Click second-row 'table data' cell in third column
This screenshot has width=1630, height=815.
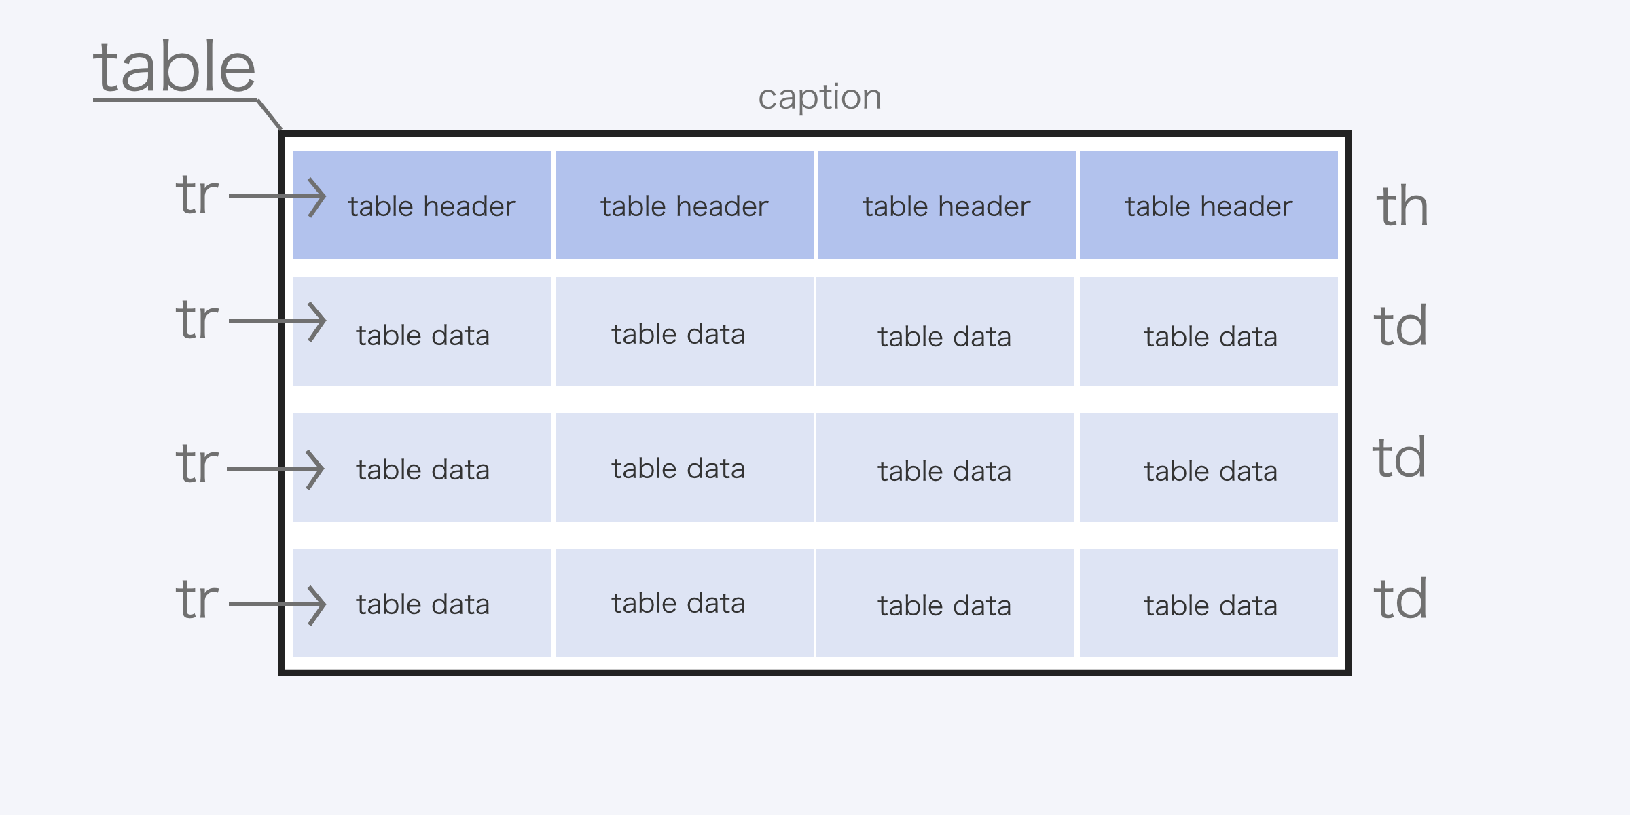click(945, 467)
